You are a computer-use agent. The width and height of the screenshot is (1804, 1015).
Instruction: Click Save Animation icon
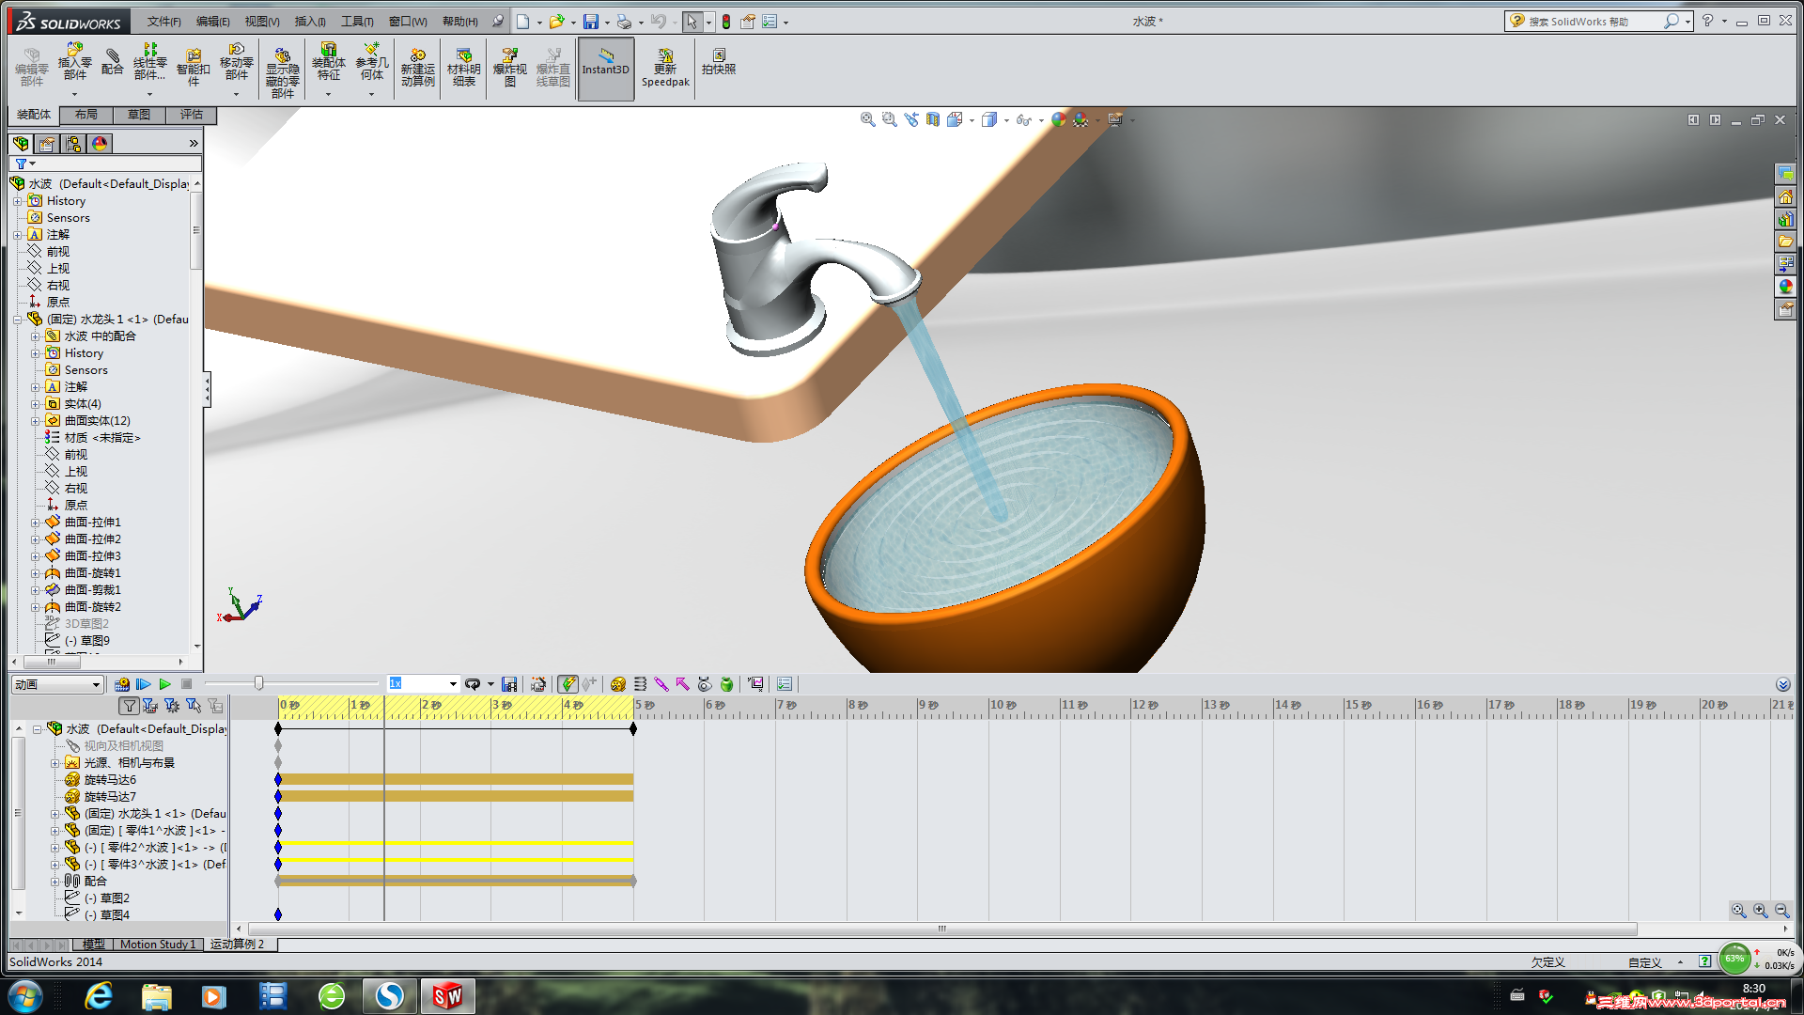[x=509, y=684]
